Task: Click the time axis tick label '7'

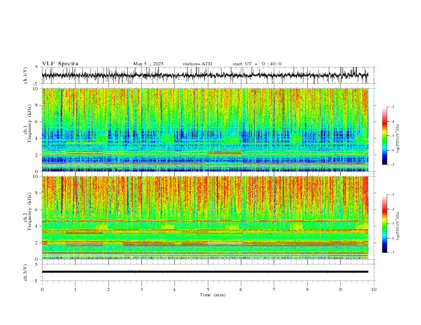Action: pos(274,289)
